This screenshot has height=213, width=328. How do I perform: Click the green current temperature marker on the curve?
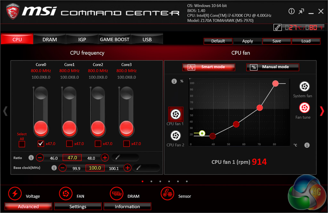202,133
